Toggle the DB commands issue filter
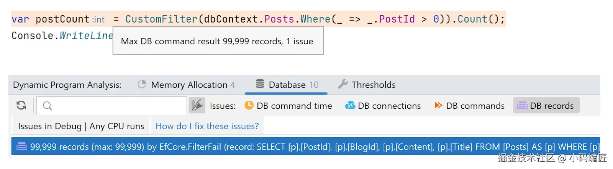 click(x=469, y=106)
